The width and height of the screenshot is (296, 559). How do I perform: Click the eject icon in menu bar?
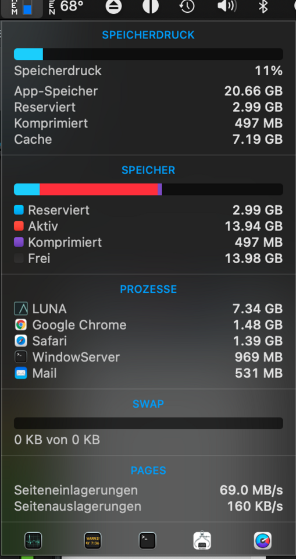coord(113,6)
